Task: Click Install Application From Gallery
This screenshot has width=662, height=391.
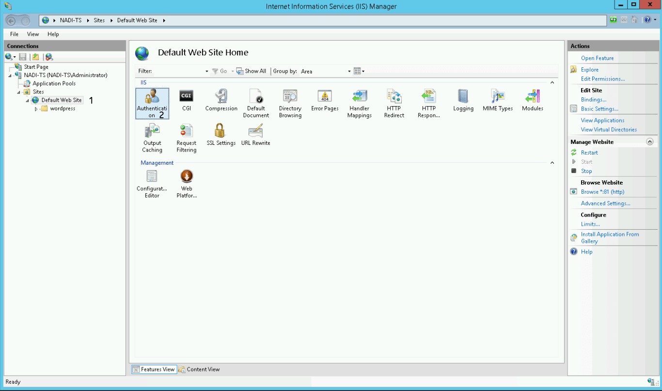Action: 610,238
